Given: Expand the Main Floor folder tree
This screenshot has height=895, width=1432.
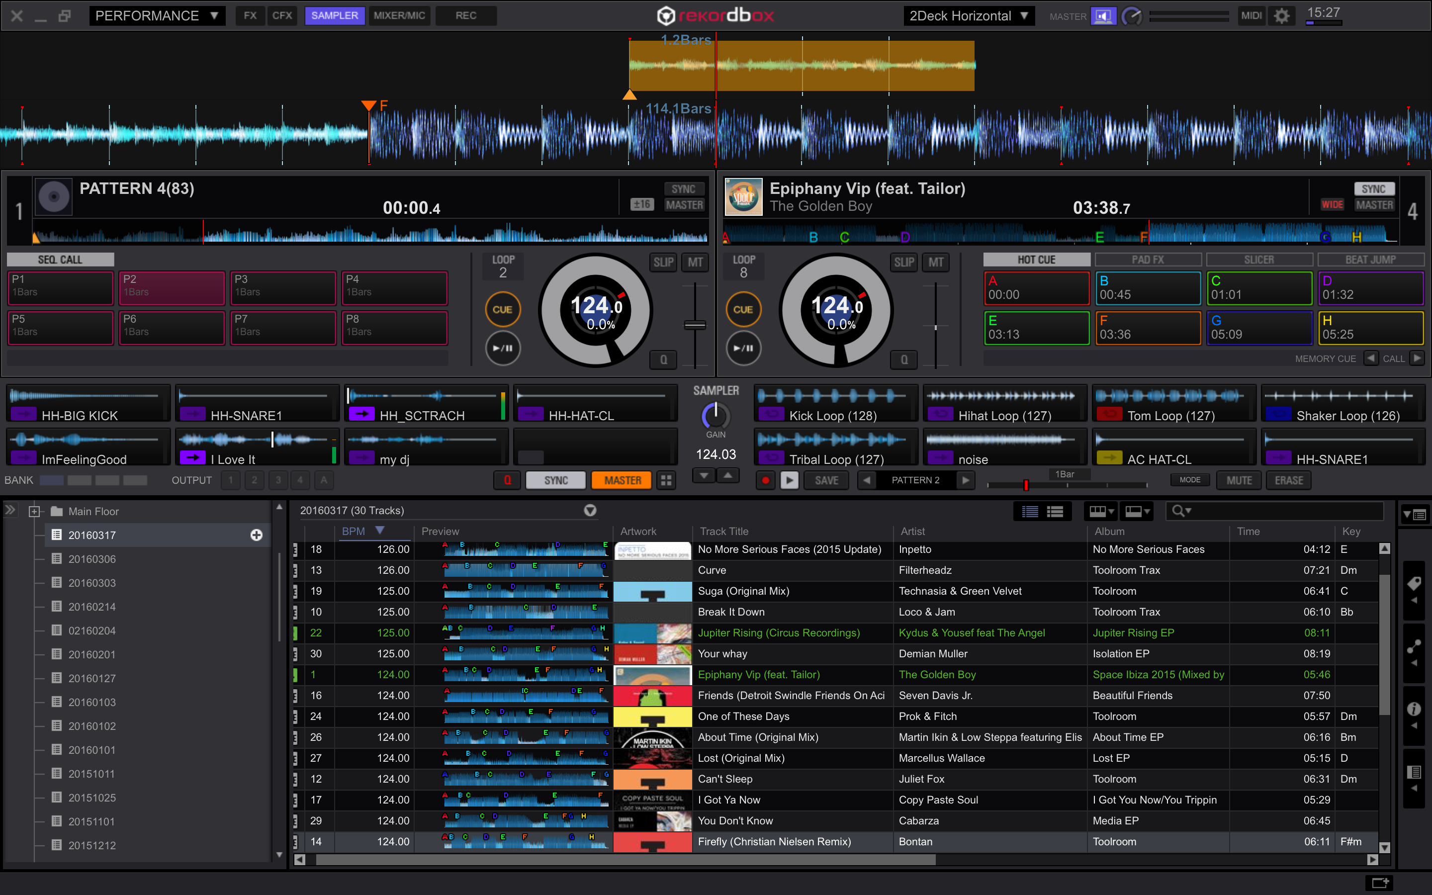Looking at the screenshot, I should click(x=34, y=512).
